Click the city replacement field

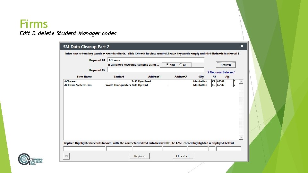(198, 148)
